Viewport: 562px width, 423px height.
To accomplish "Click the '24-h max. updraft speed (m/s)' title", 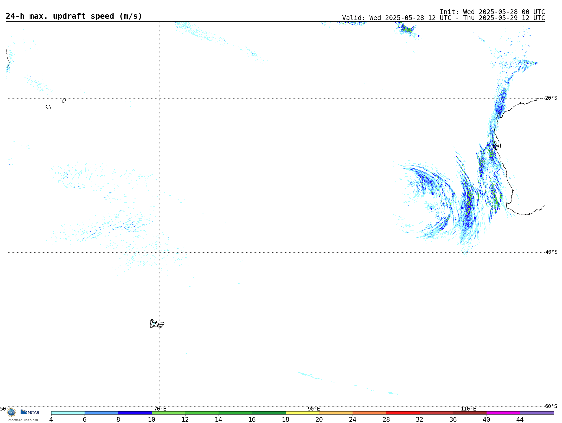I will point(74,16).
